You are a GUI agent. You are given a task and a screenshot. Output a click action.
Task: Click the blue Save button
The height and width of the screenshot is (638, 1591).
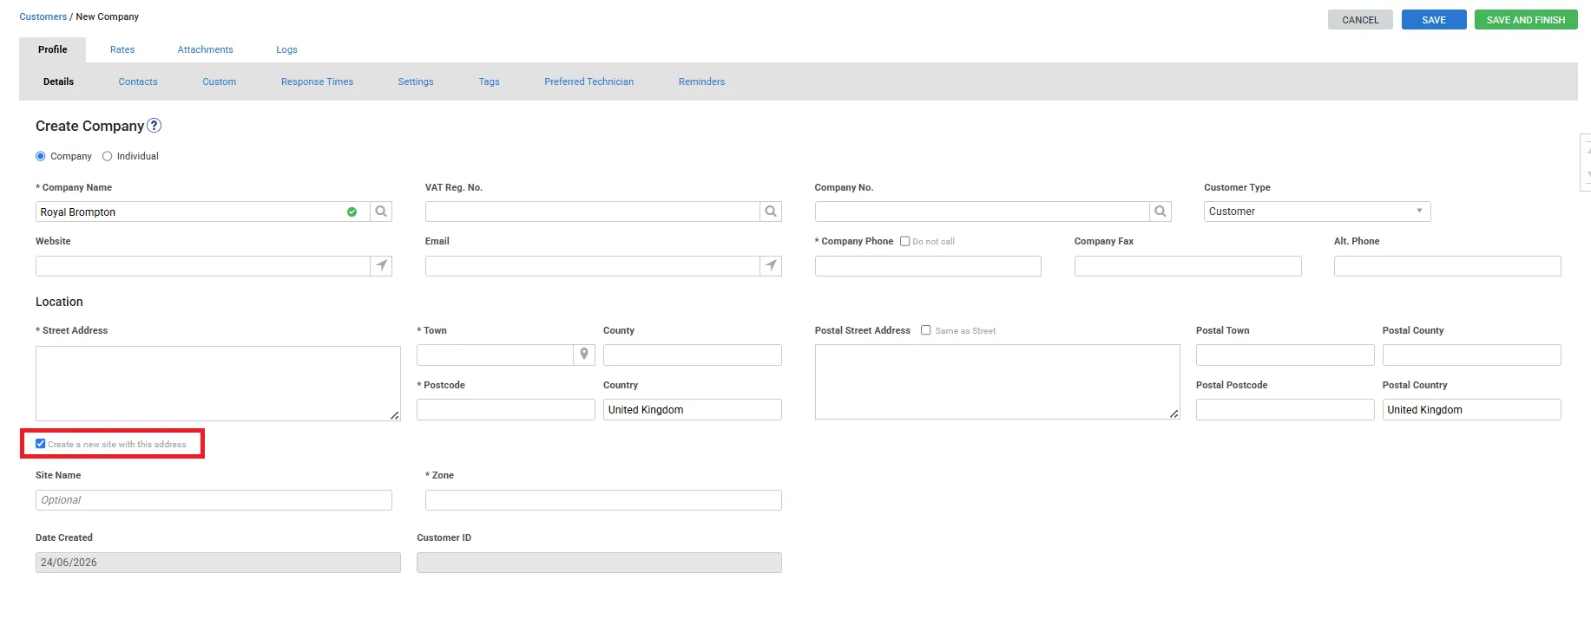1434,20
